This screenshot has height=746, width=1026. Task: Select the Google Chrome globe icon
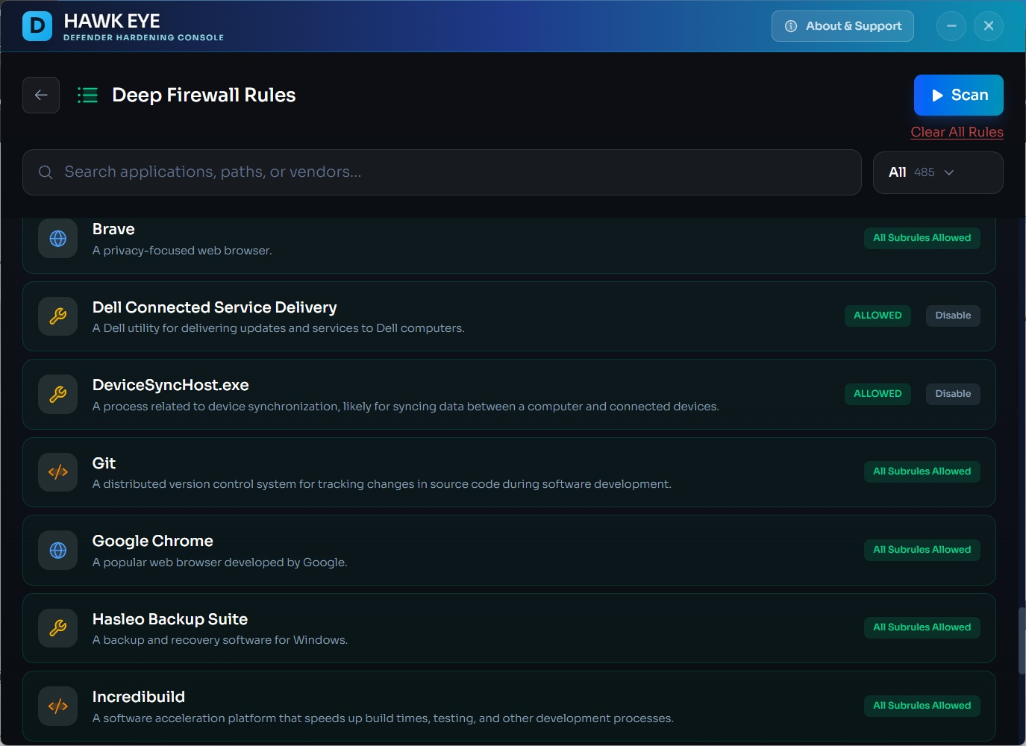coord(57,550)
